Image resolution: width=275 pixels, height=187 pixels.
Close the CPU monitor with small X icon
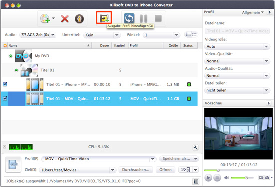(x=4, y=147)
